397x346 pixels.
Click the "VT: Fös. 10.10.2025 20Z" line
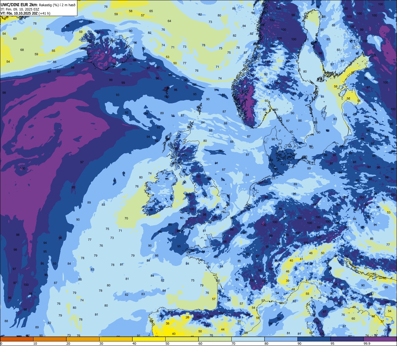(19, 13)
